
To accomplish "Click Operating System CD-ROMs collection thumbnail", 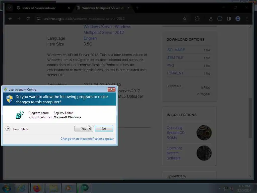I will coord(204,133).
